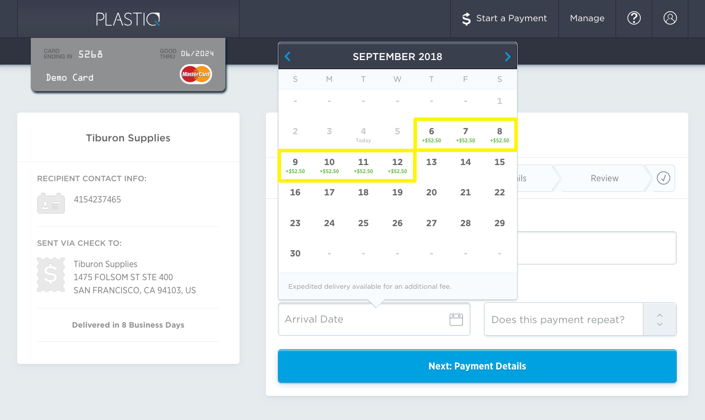Advance calendar to next month
The image size is (705, 420).
tap(507, 57)
